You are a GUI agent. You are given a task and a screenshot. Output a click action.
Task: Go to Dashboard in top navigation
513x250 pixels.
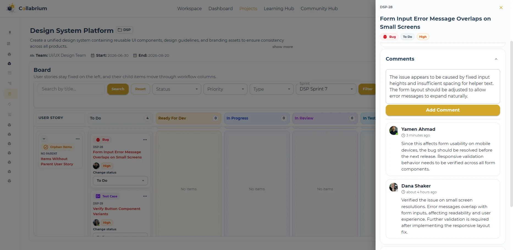pos(220,8)
